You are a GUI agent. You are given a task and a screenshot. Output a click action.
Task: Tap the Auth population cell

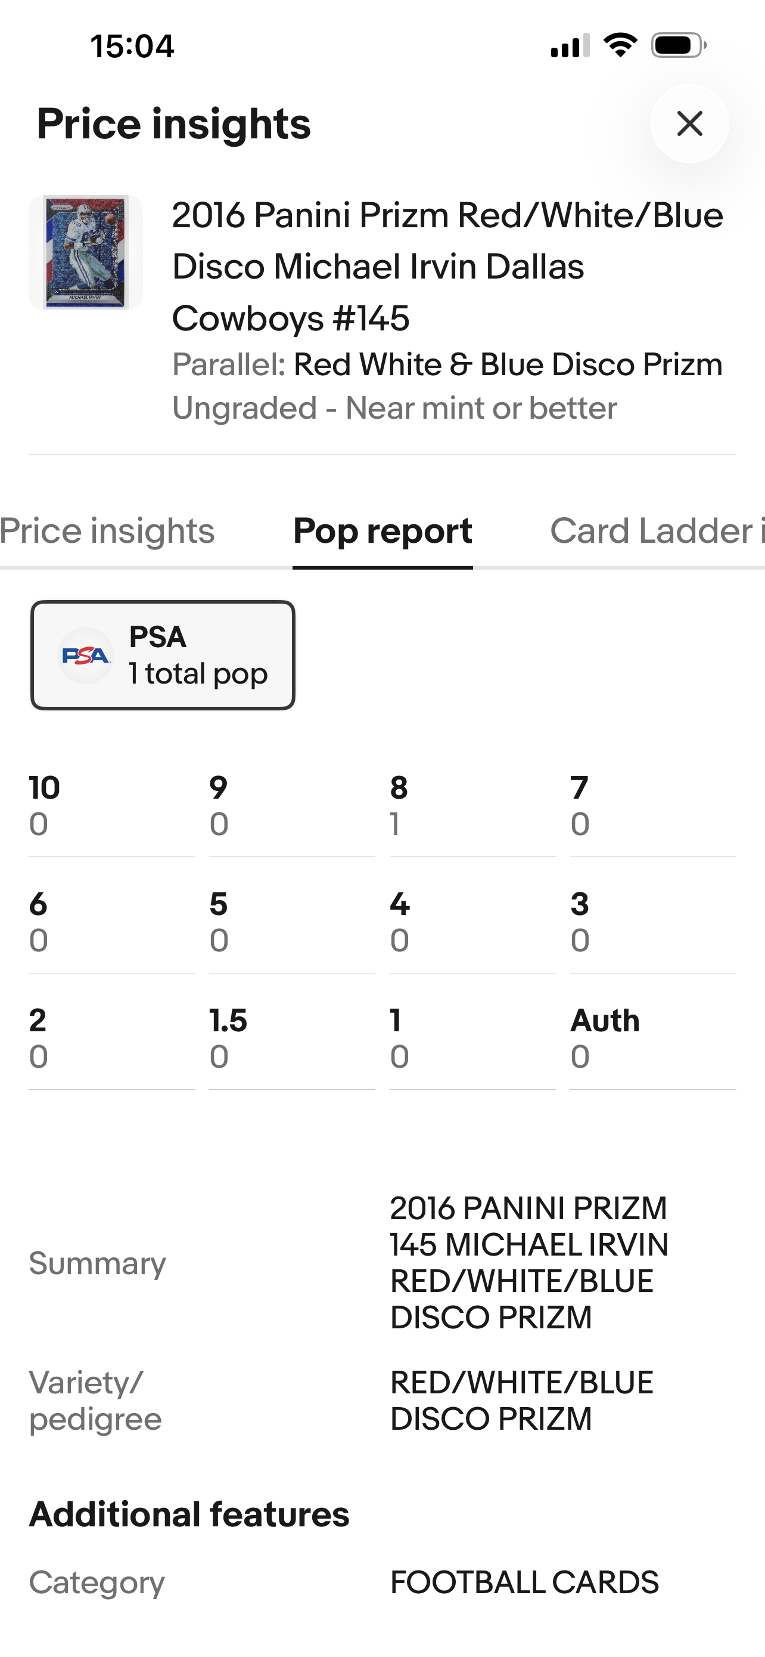[x=652, y=1038]
